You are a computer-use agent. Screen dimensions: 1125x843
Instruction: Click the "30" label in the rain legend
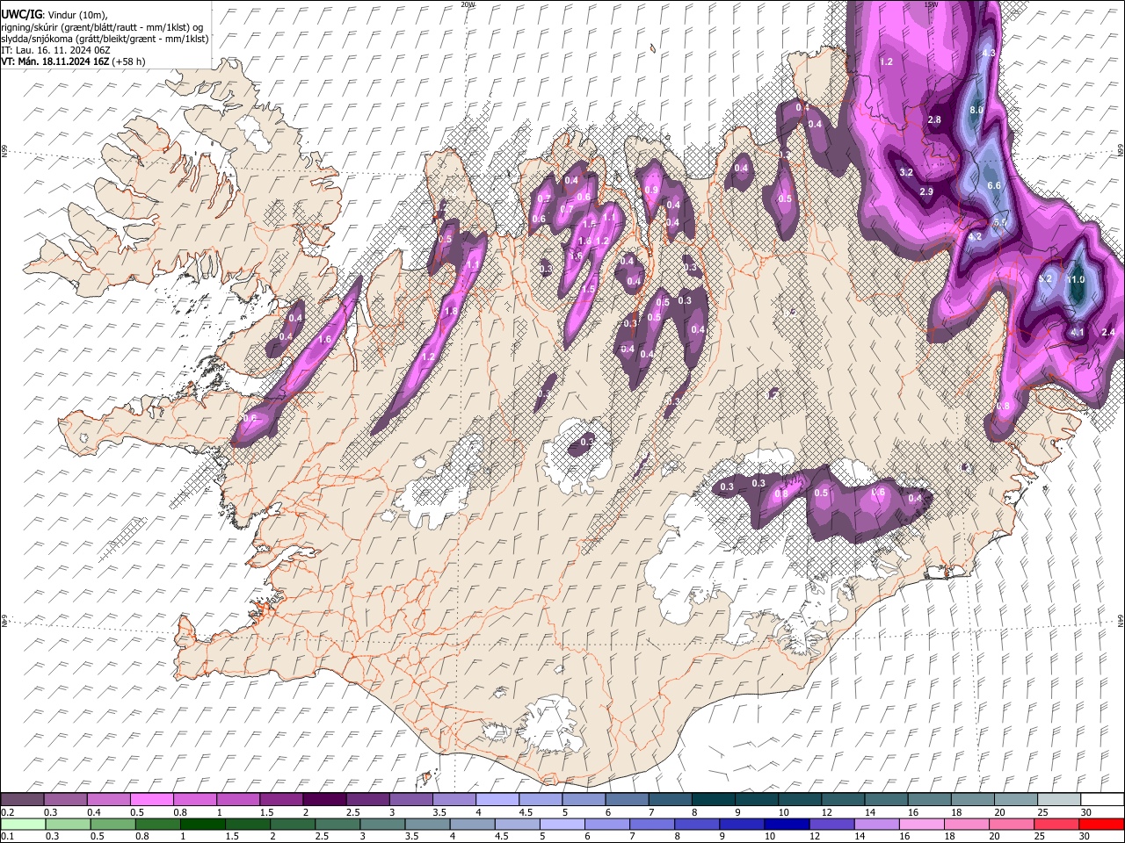click(x=1086, y=837)
